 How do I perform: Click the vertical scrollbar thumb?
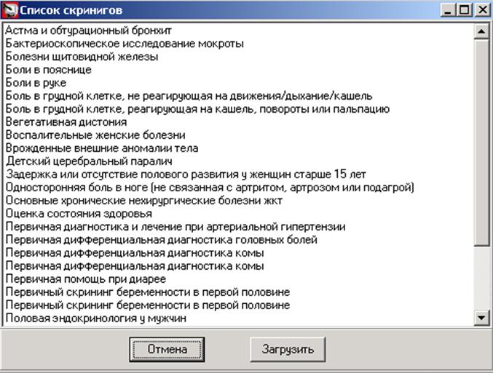click(481, 143)
